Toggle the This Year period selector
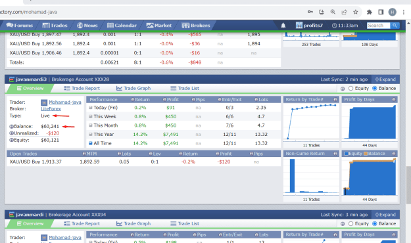 [91, 134]
